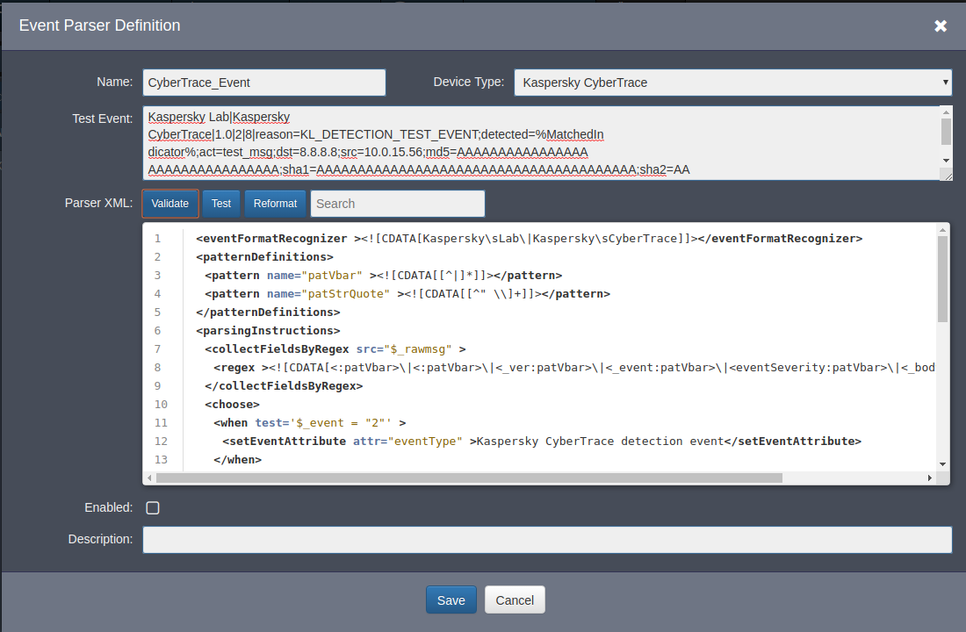Cancel the parser definition edits
Viewport: 966px width, 632px height.
515,600
